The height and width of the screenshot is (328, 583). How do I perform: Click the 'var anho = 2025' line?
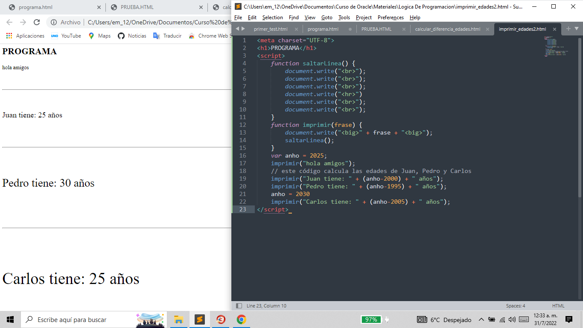(299, 155)
